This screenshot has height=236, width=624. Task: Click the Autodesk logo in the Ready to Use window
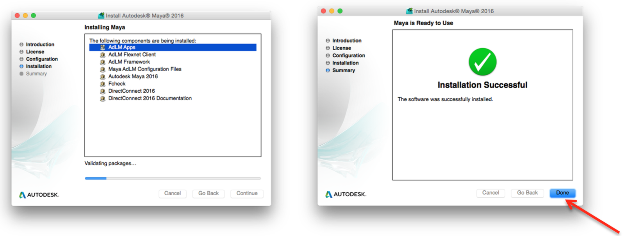(346, 194)
